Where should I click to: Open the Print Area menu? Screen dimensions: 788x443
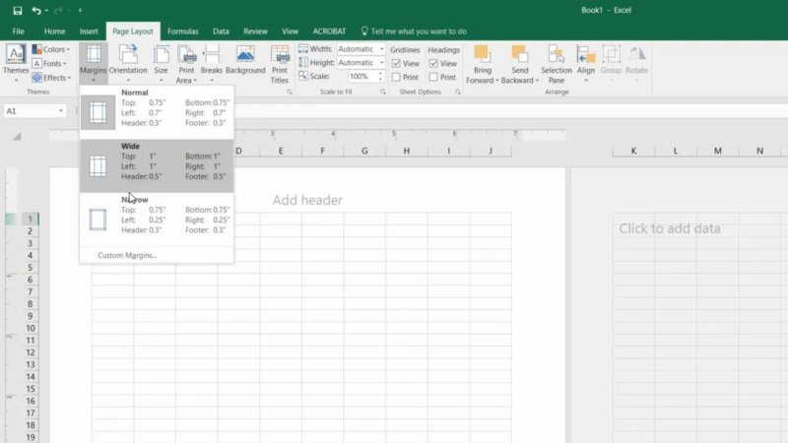coord(186,64)
